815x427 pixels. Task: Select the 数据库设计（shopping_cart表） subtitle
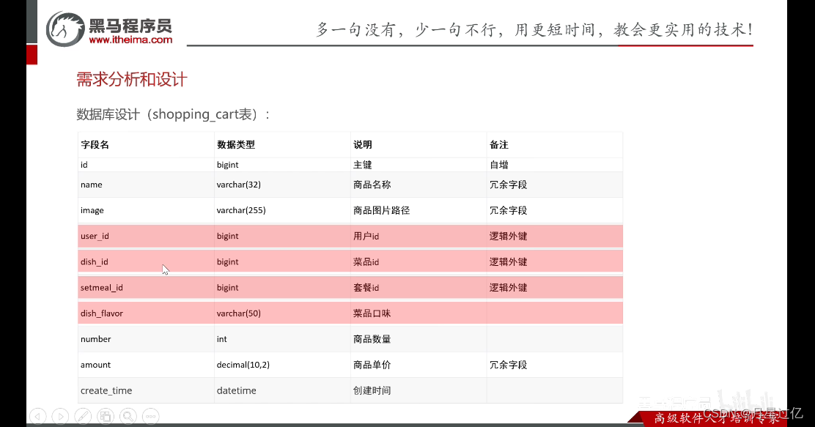[173, 114]
